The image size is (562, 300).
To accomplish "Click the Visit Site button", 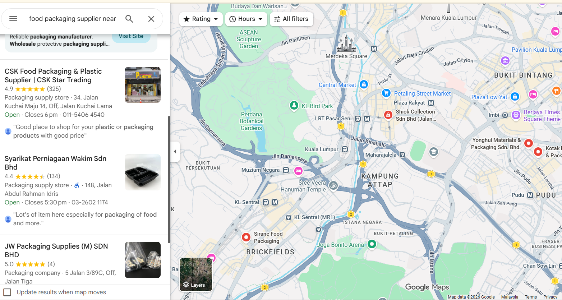I will click(x=131, y=37).
